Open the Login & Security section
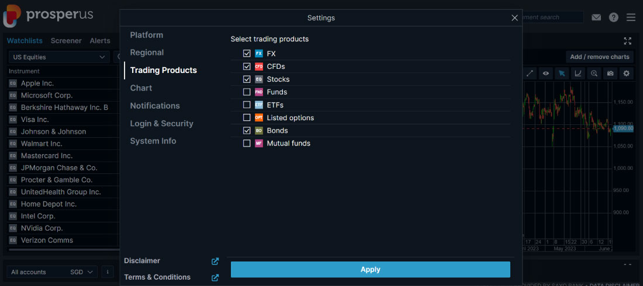This screenshot has width=643, height=286. 161,123
